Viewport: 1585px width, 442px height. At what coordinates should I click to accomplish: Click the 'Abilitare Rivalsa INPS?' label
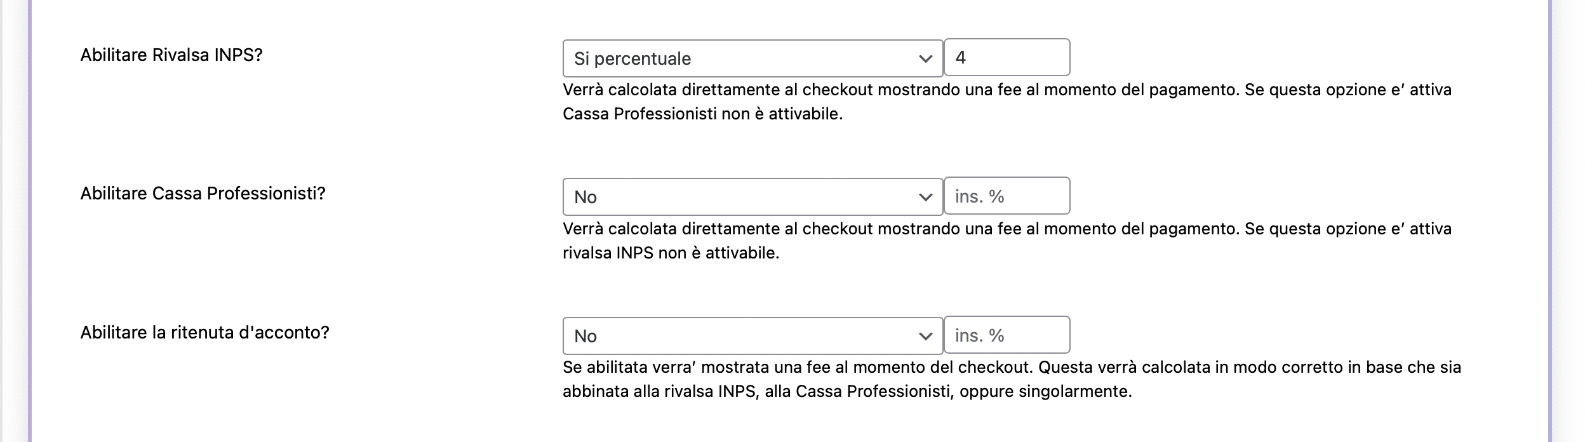[x=171, y=55]
